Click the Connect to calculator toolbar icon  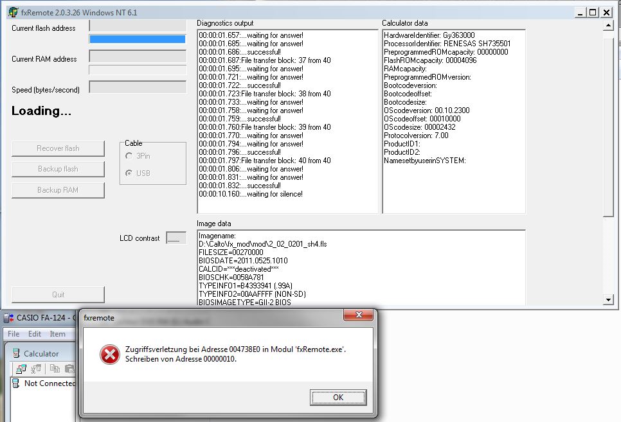point(21,369)
